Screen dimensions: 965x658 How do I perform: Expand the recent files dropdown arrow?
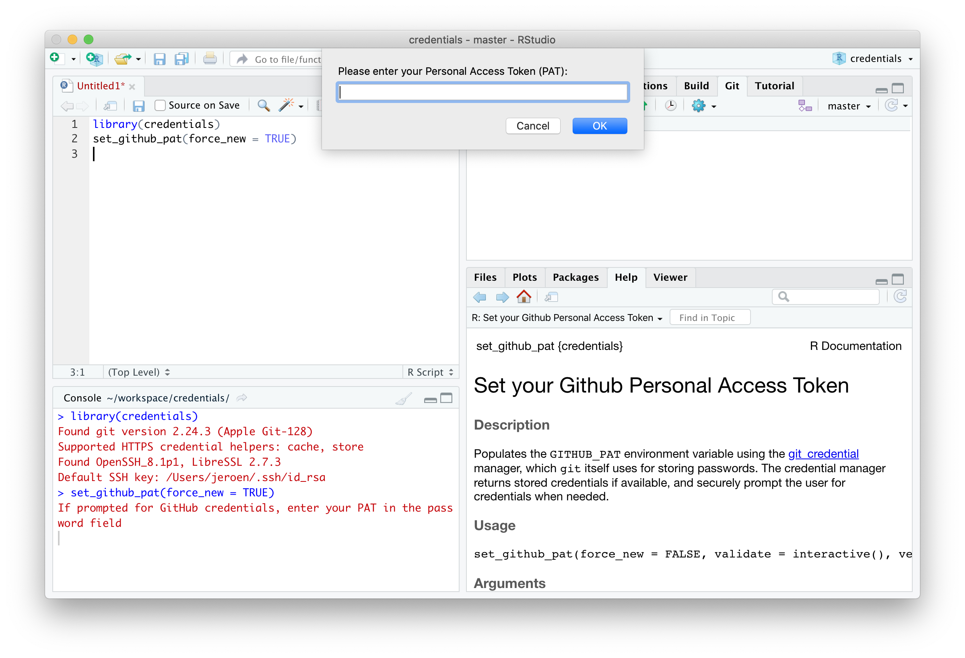(x=138, y=60)
